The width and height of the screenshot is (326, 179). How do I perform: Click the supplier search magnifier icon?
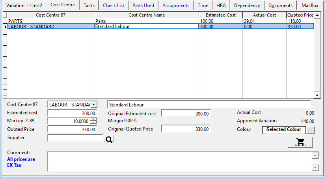[x=109, y=138]
